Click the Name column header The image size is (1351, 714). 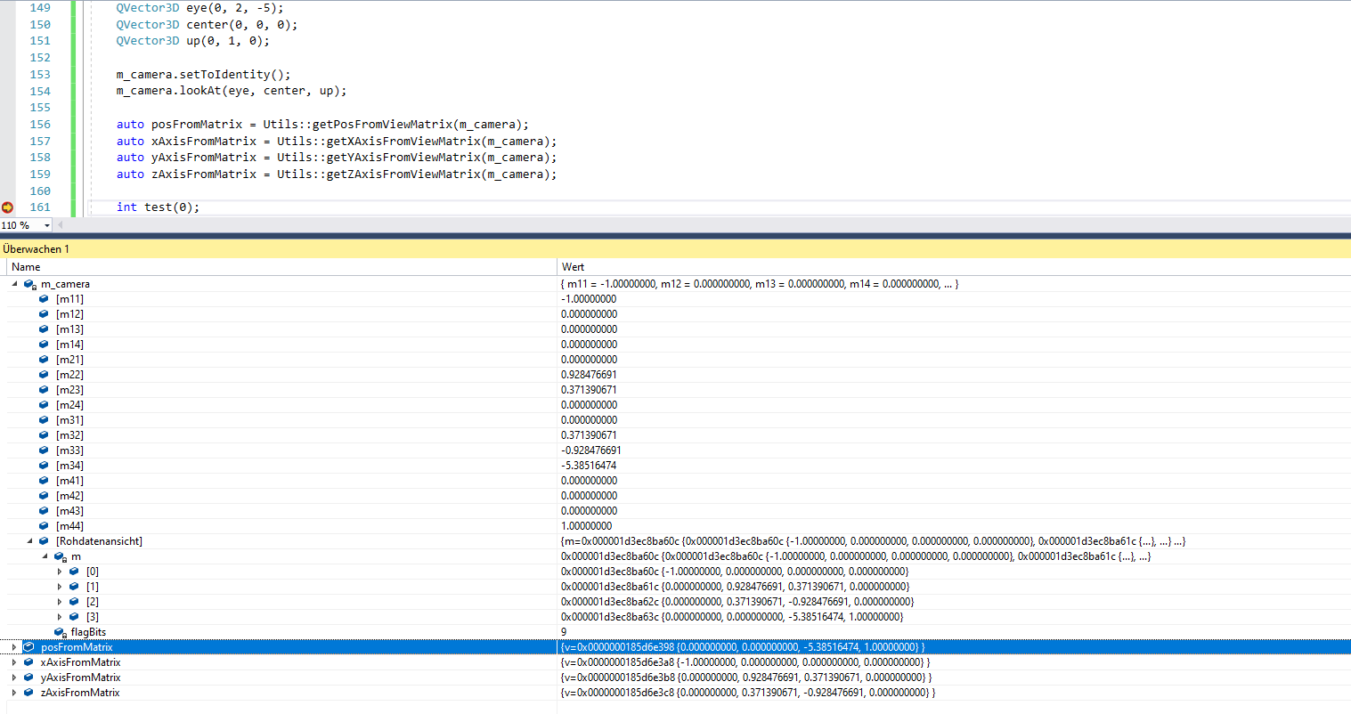26,267
